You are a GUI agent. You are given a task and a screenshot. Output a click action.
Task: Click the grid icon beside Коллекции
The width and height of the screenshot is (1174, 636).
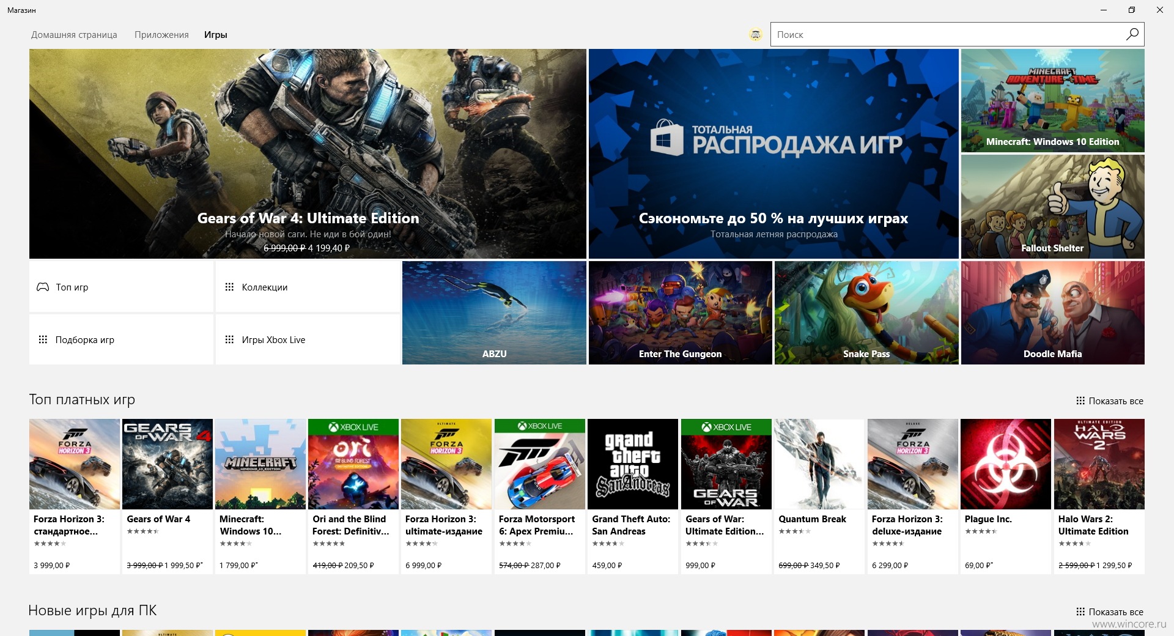pyautogui.click(x=229, y=287)
